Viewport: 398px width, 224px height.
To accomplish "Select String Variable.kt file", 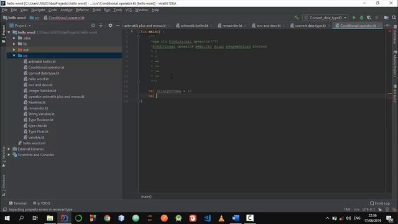I will pos(41,114).
